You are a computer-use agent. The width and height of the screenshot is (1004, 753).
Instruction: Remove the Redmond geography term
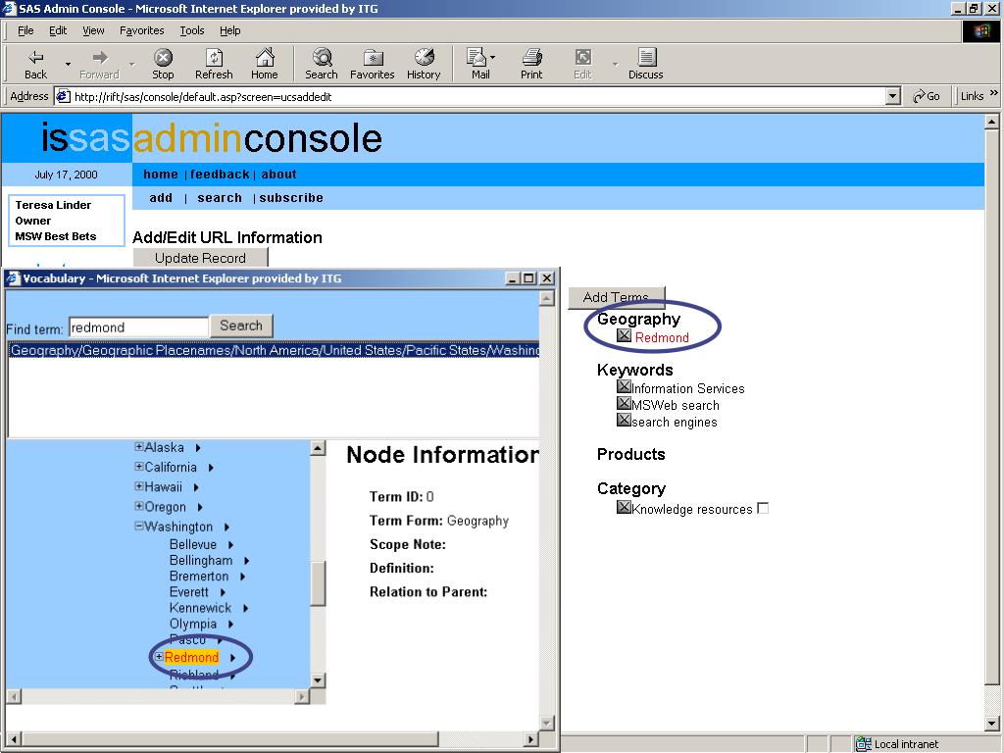point(624,335)
